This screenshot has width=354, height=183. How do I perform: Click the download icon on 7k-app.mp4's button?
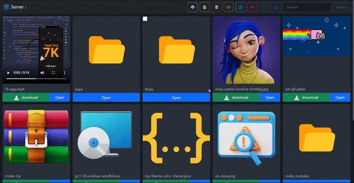[16, 98]
